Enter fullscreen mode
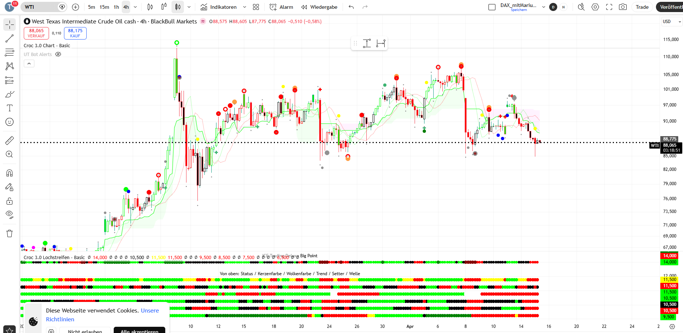The image size is (683, 333). pos(609,7)
